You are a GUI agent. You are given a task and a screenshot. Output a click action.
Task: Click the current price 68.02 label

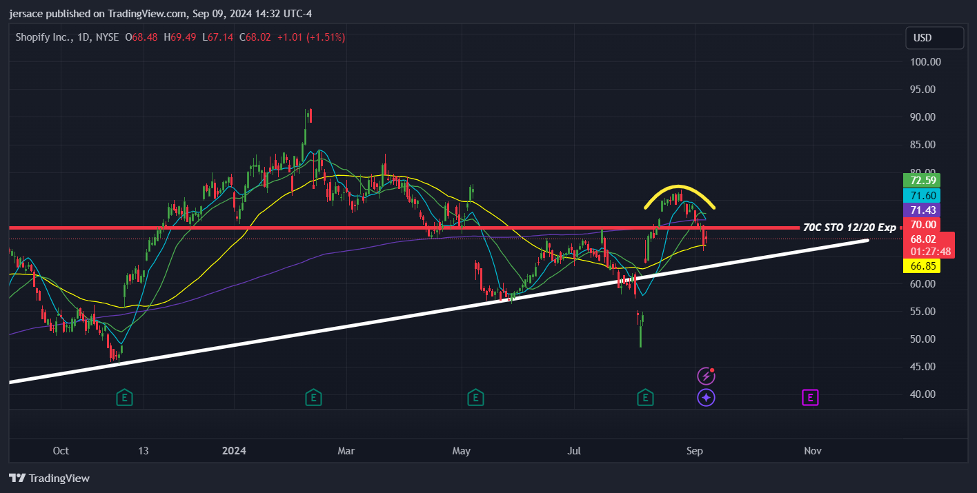point(929,245)
